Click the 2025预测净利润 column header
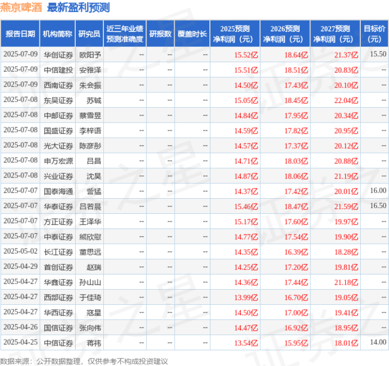389x366 pixels. click(x=235, y=34)
